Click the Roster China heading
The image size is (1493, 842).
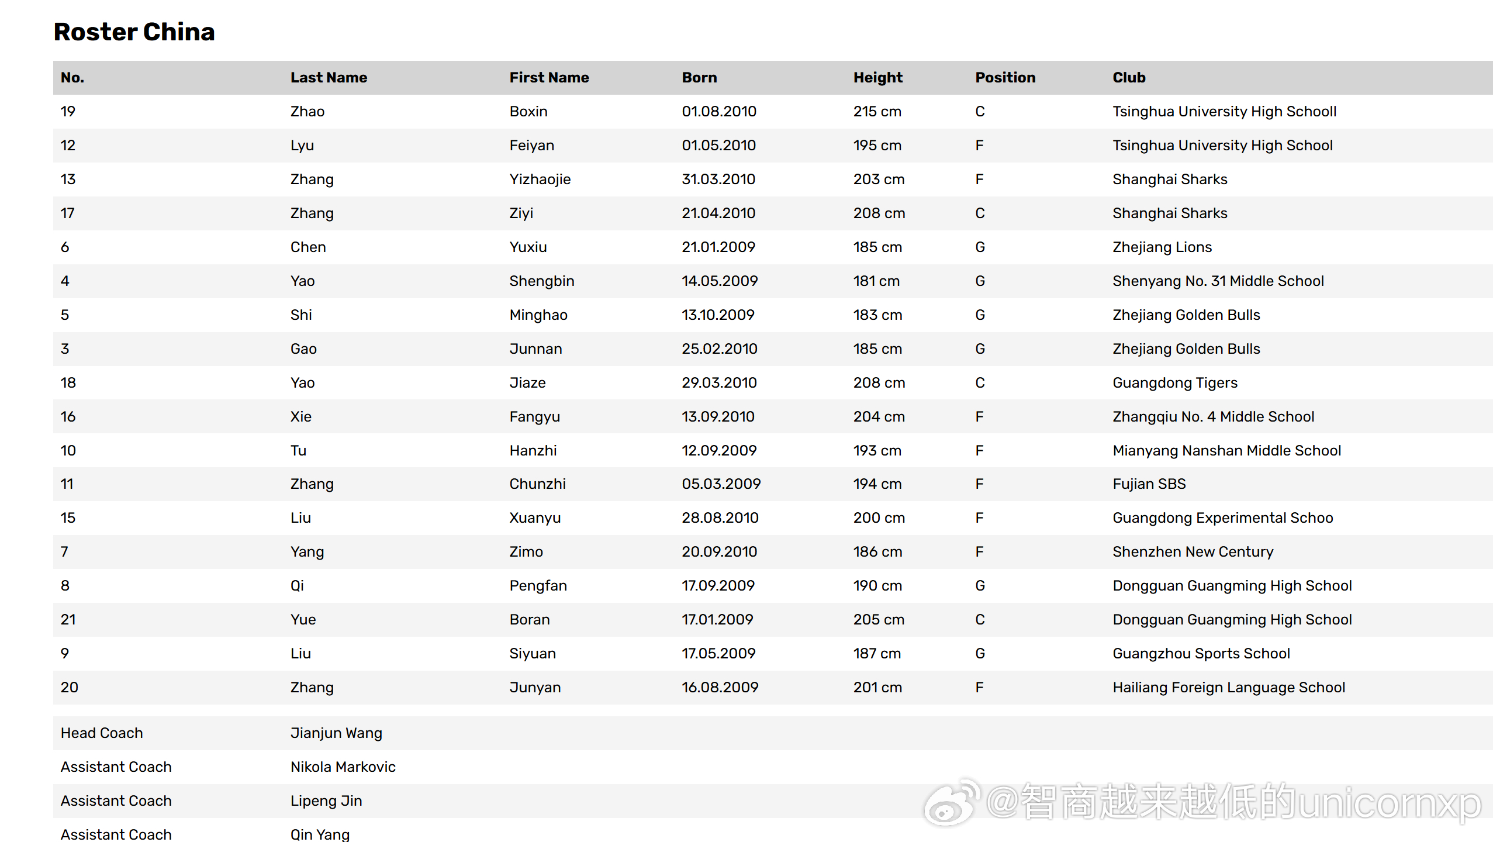coord(134,32)
